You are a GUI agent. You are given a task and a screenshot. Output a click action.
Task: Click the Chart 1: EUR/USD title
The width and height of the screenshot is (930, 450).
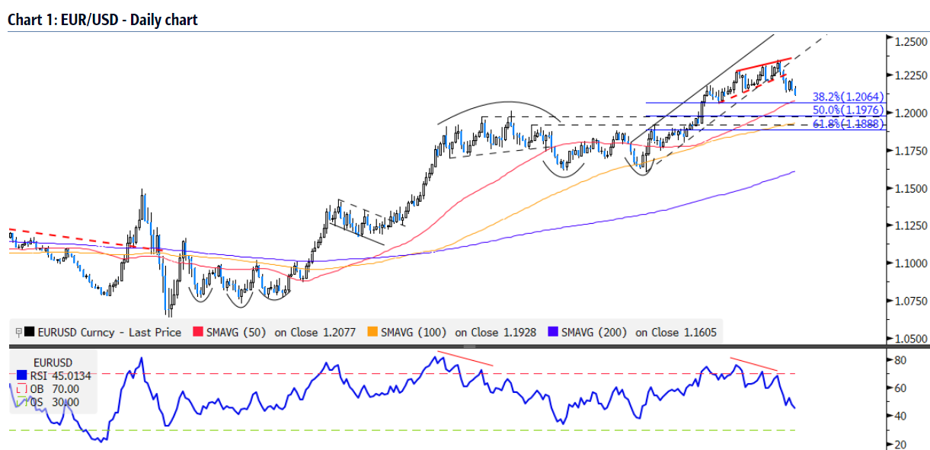click(103, 20)
